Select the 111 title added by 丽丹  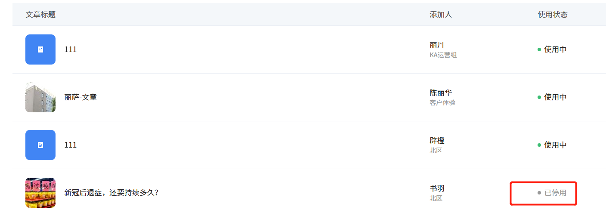click(x=70, y=49)
